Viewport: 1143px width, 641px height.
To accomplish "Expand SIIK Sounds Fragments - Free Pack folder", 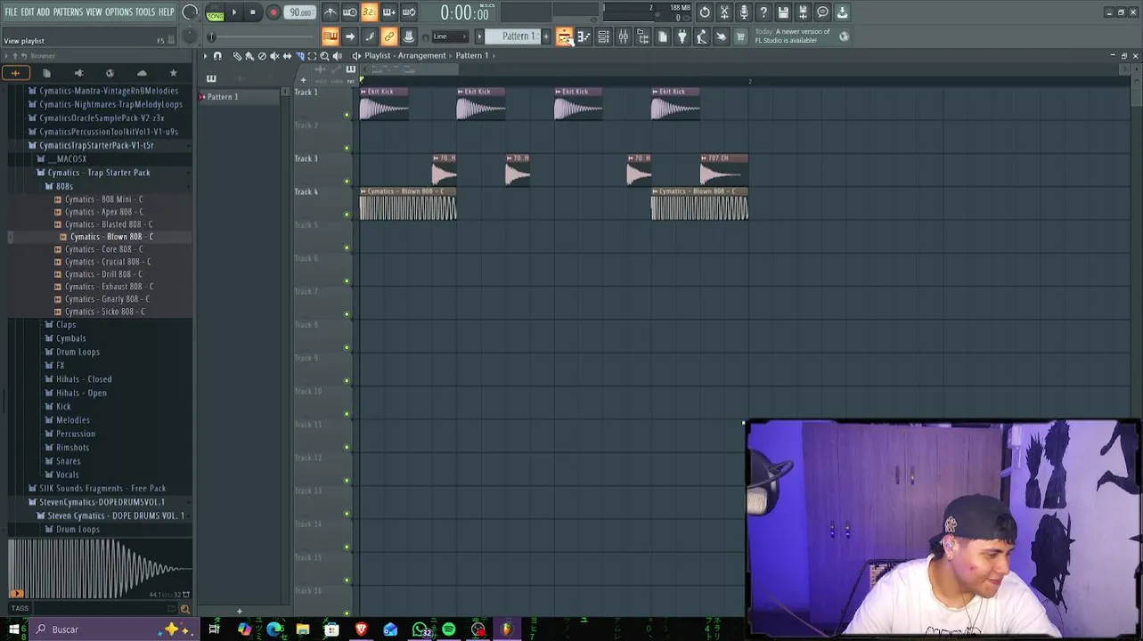I will click(x=102, y=489).
